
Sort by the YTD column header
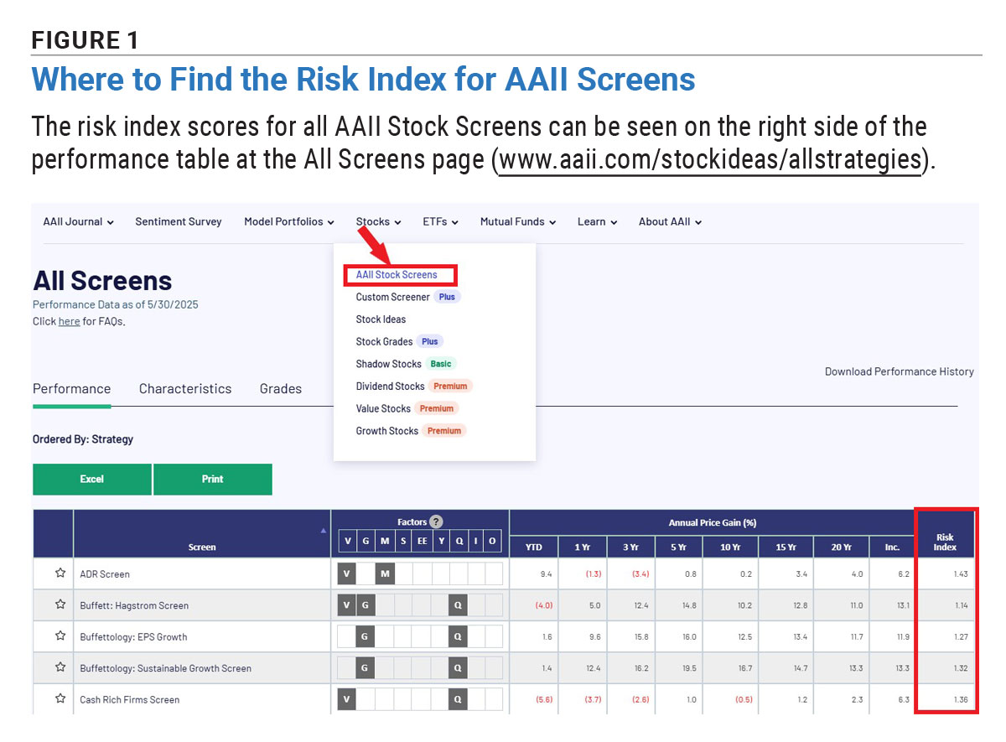(x=534, y=547)
